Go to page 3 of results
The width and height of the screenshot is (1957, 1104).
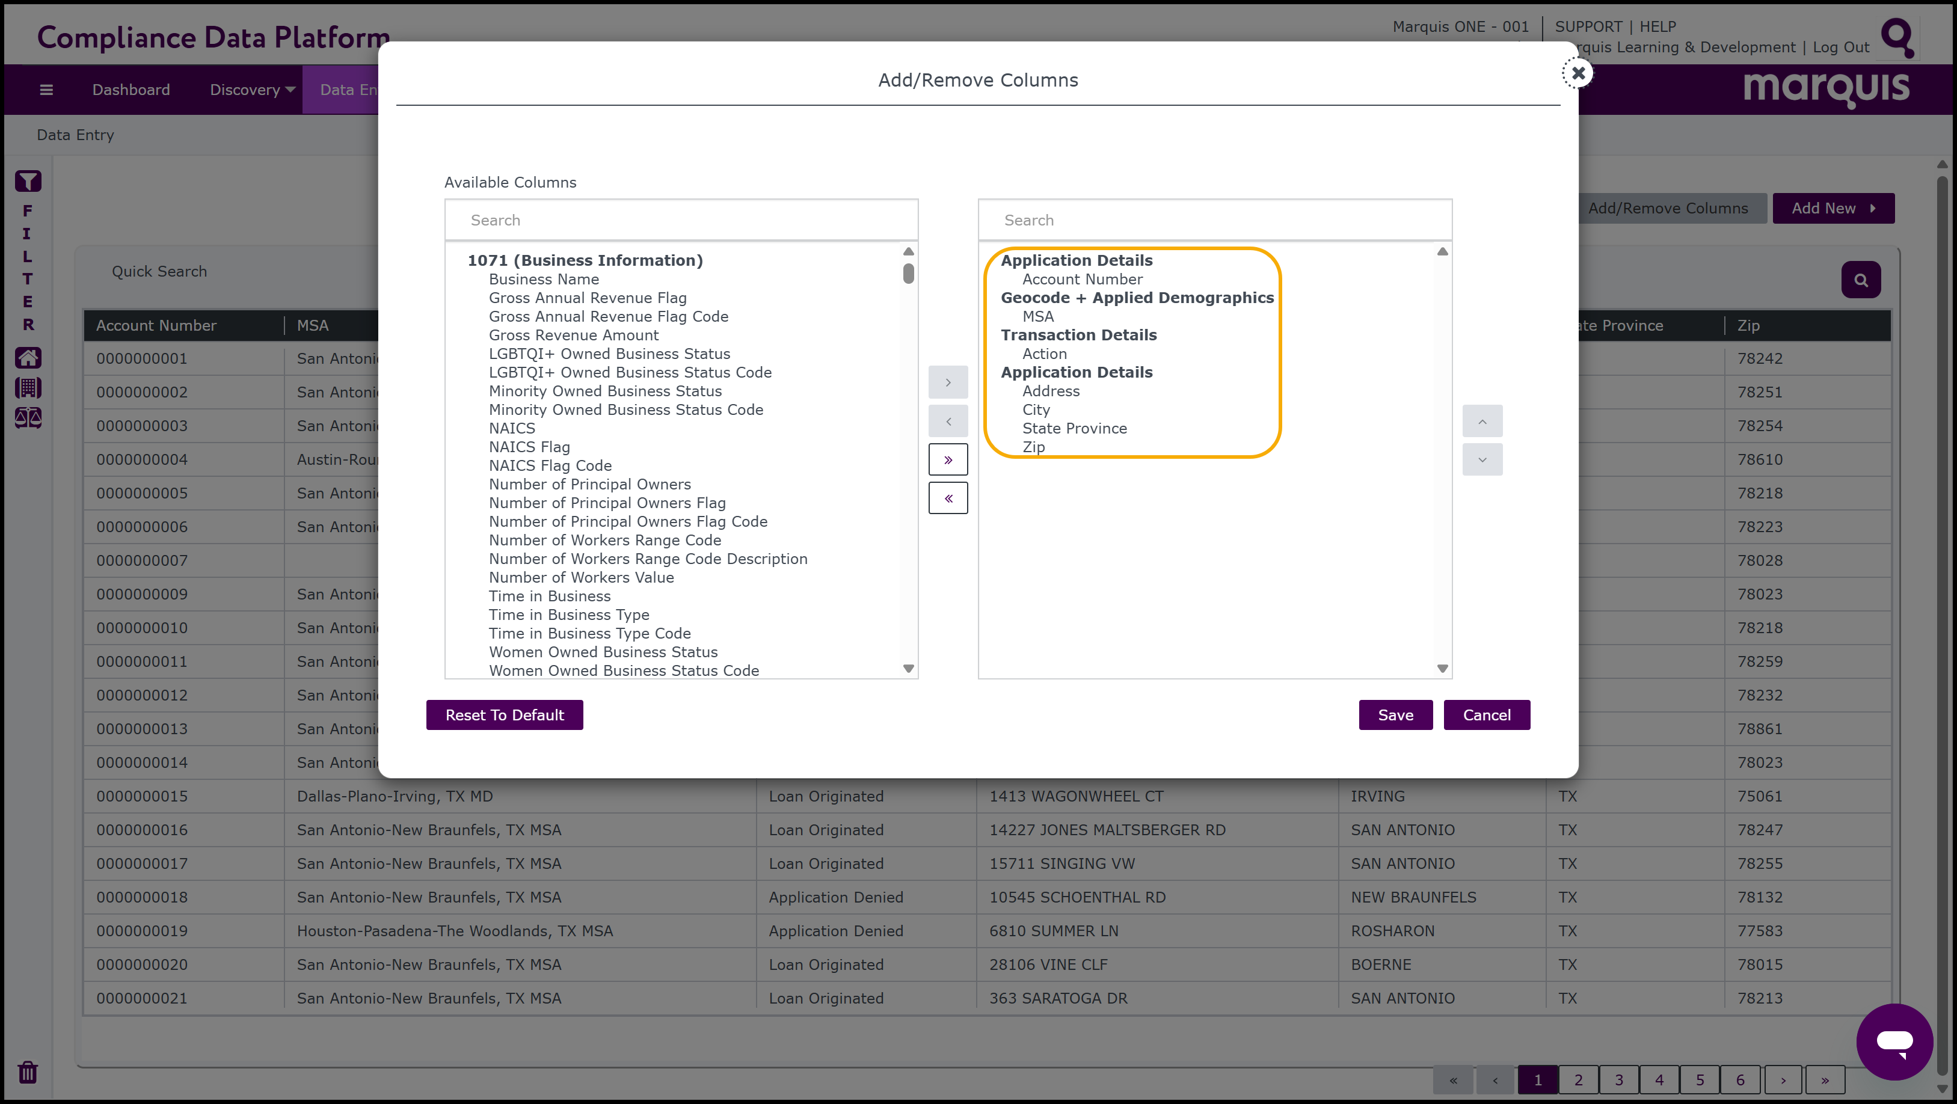[x=1619, y=1080]
